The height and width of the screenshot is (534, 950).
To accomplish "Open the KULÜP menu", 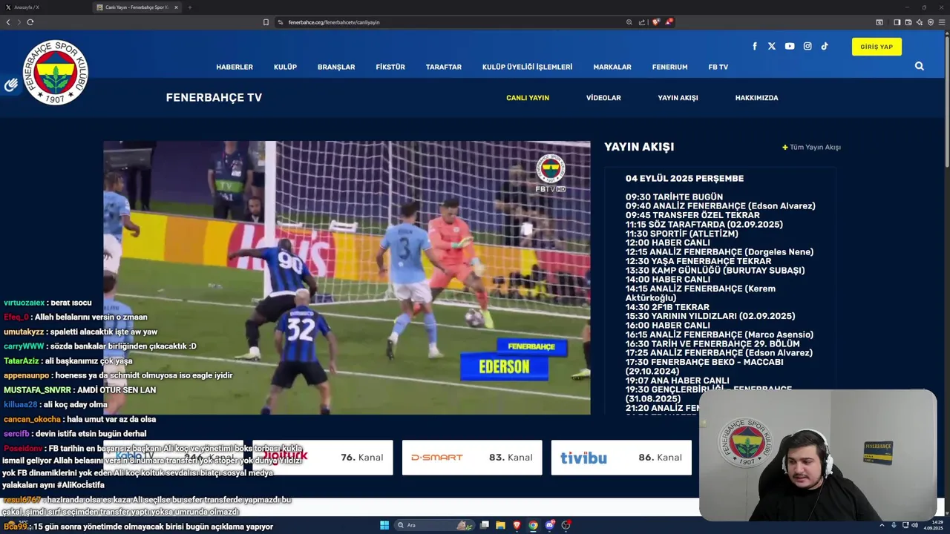I will click(x=285, y=67).
